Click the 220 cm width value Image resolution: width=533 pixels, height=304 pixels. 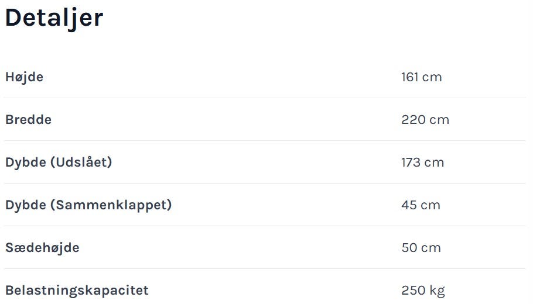pos(425,119)
